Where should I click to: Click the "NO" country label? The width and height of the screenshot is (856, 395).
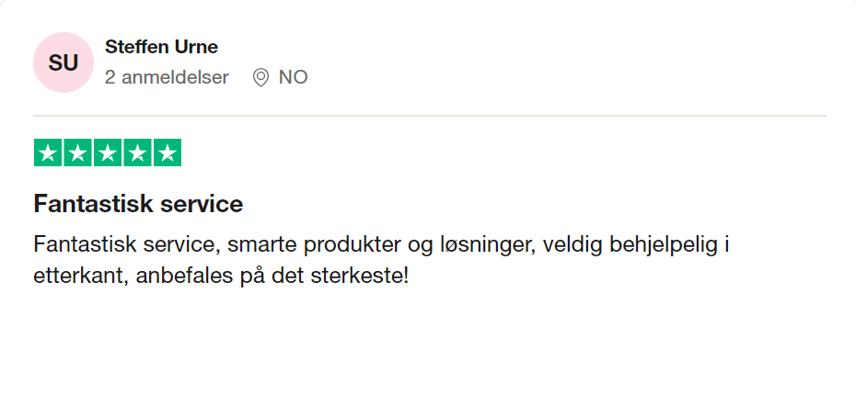tap(293, 77)
